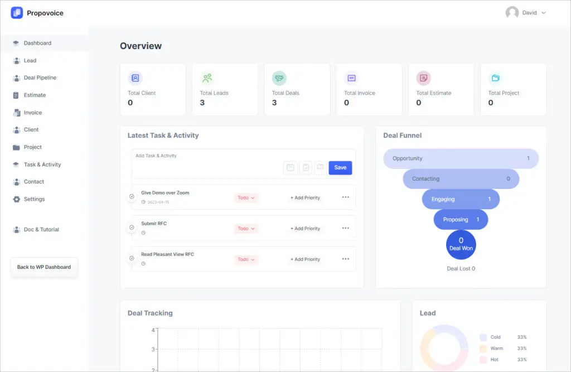This screenshot has width=571, height=372.
Task: Click the Settings gear in the sidebar
Action: (x=16, y=199)
